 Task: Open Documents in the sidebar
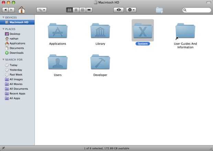(17, 48)
